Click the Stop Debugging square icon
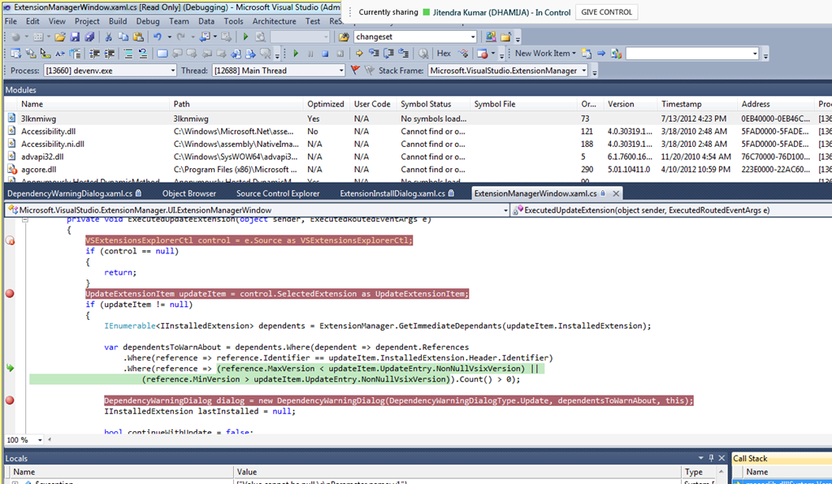Image resolution: width=832 pixels, height=484 pixels. tap(326, 54)
